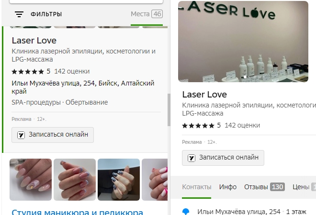Click the results list vertical scrollbar
Image resolution: width=316 pixels, height=215 pixels.
point(169,110)
